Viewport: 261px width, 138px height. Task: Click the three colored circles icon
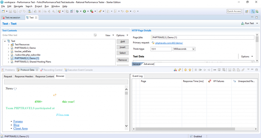click(x=175, y=70)
